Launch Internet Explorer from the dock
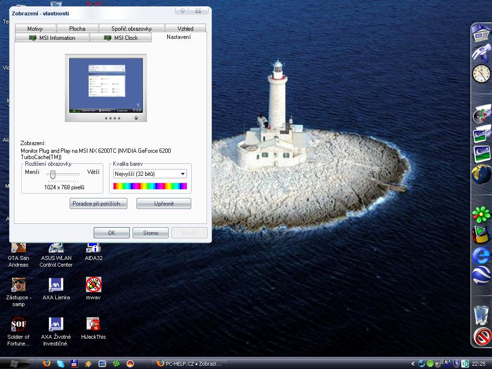The image size is (492, 369). click(x=481, y=255)
